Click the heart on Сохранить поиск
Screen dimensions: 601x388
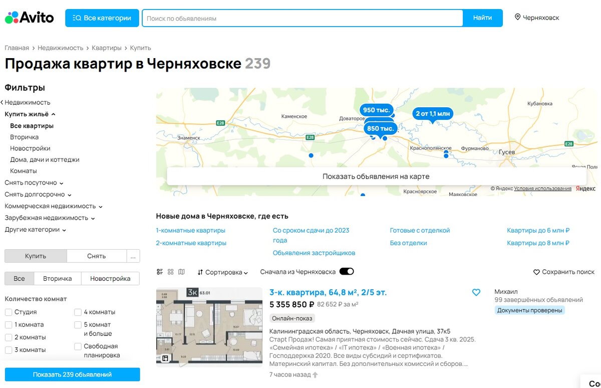click(536, 272)
